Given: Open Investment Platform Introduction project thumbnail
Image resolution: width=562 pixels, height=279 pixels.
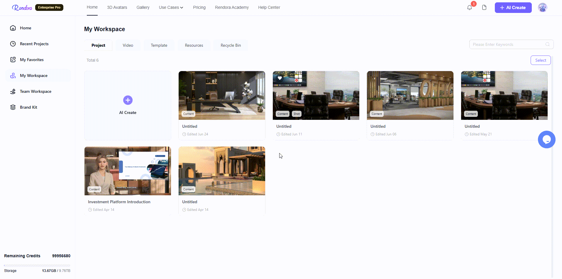Looking at the screenshot, I should (128, 171).
